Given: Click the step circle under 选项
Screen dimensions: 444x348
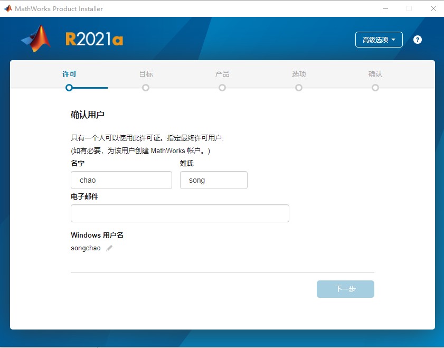Looking at the screenshot, I should pos(299,88).
